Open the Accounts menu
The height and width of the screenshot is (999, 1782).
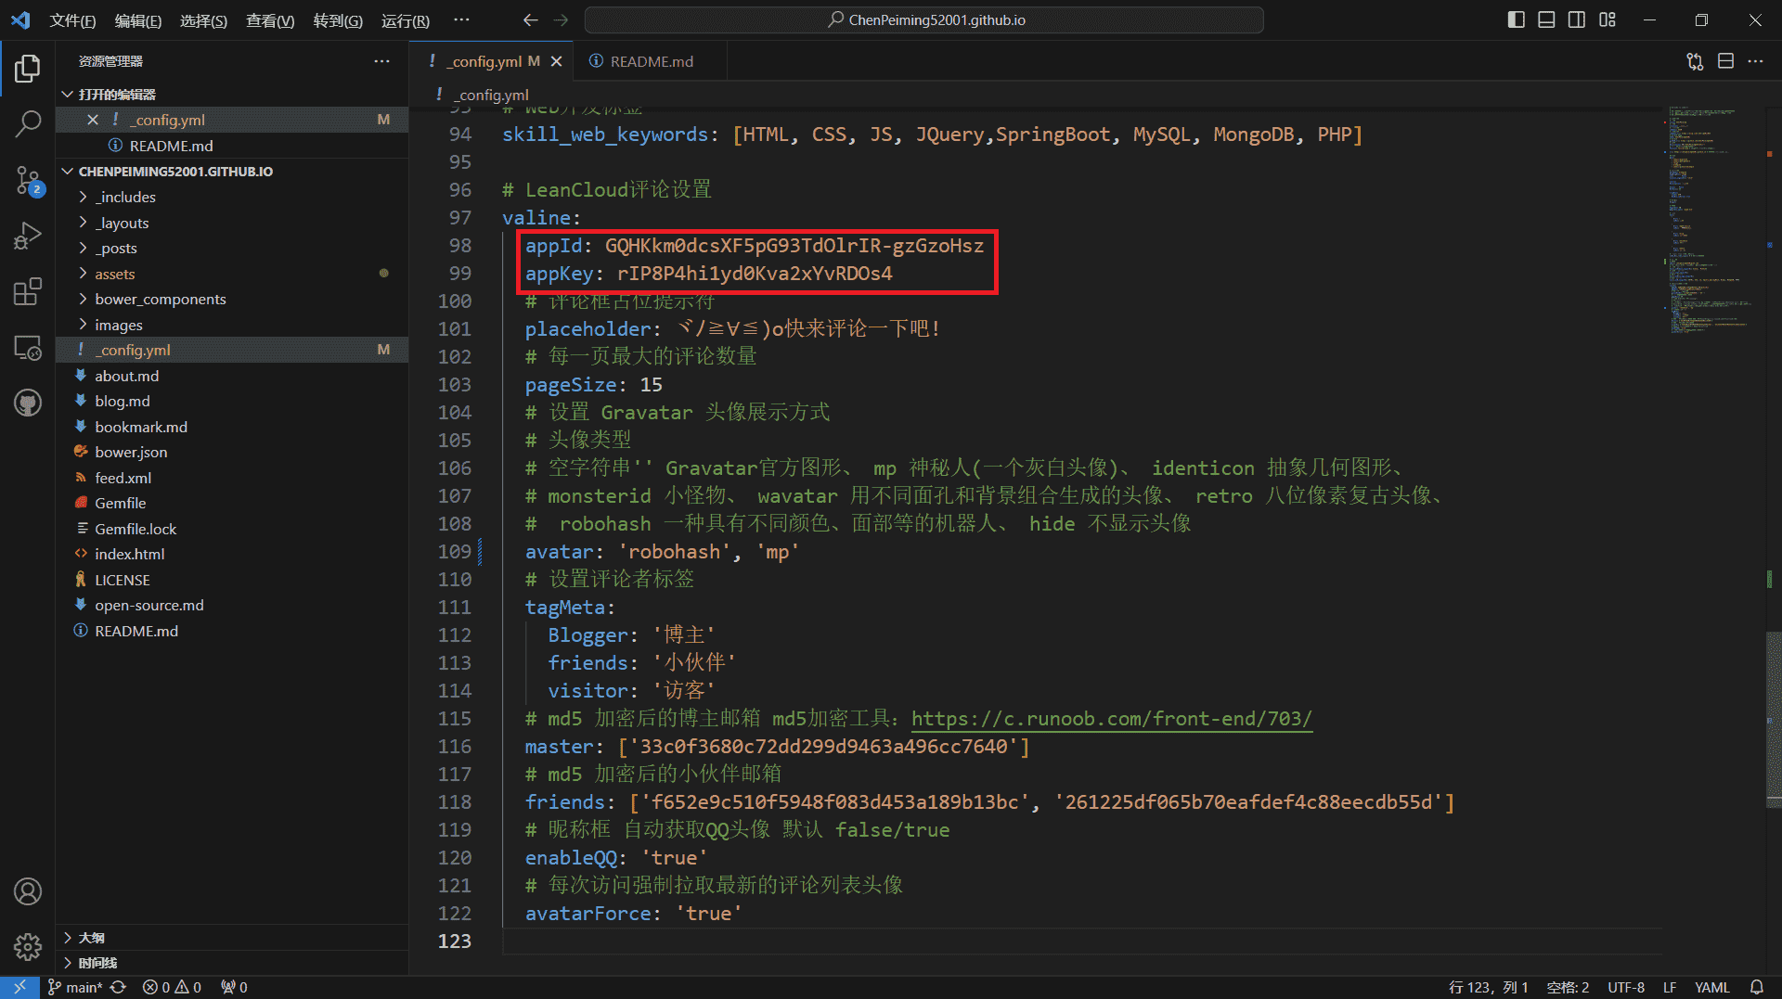[28, 891]
